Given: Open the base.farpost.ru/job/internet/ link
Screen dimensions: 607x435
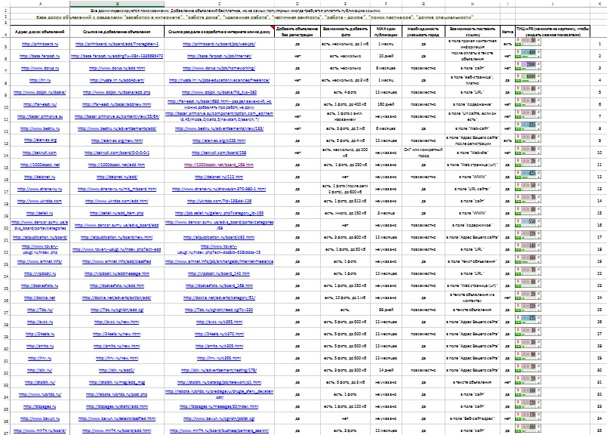Looking at the screenshot, I should (x=219, y=56).
